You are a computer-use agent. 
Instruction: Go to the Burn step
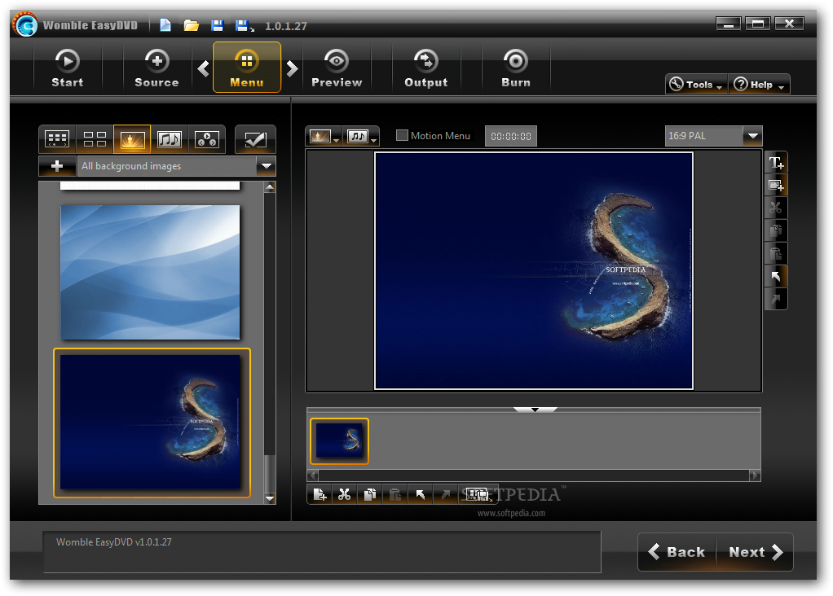coord(516,68)
